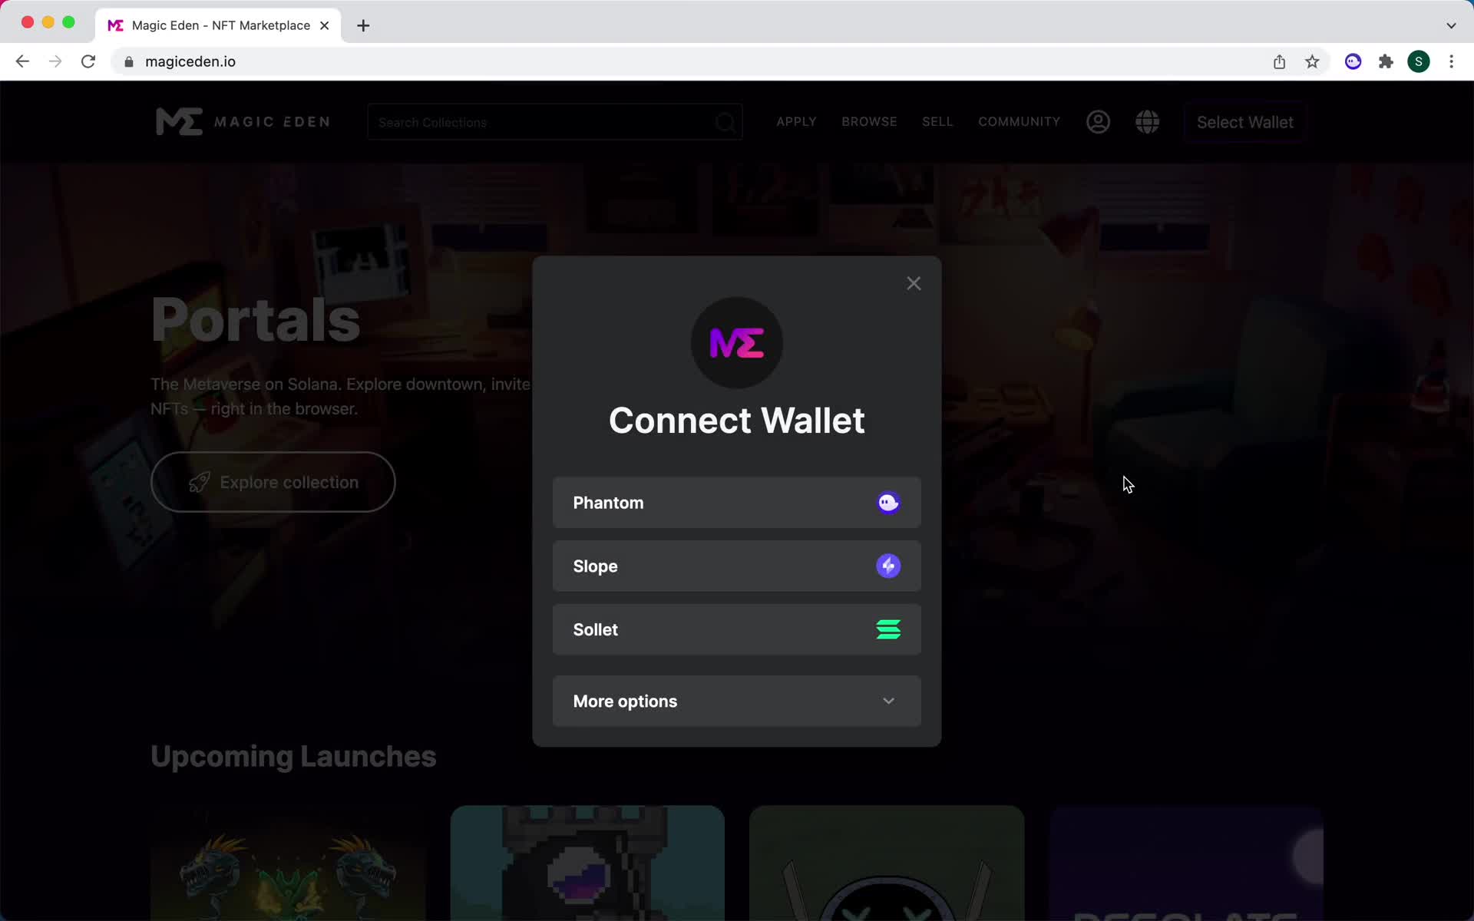Image resolution: width=1474 pixels, height=921 pixels.
Task: Click the More options chevron arrow
Action: [x=891, y=701]
